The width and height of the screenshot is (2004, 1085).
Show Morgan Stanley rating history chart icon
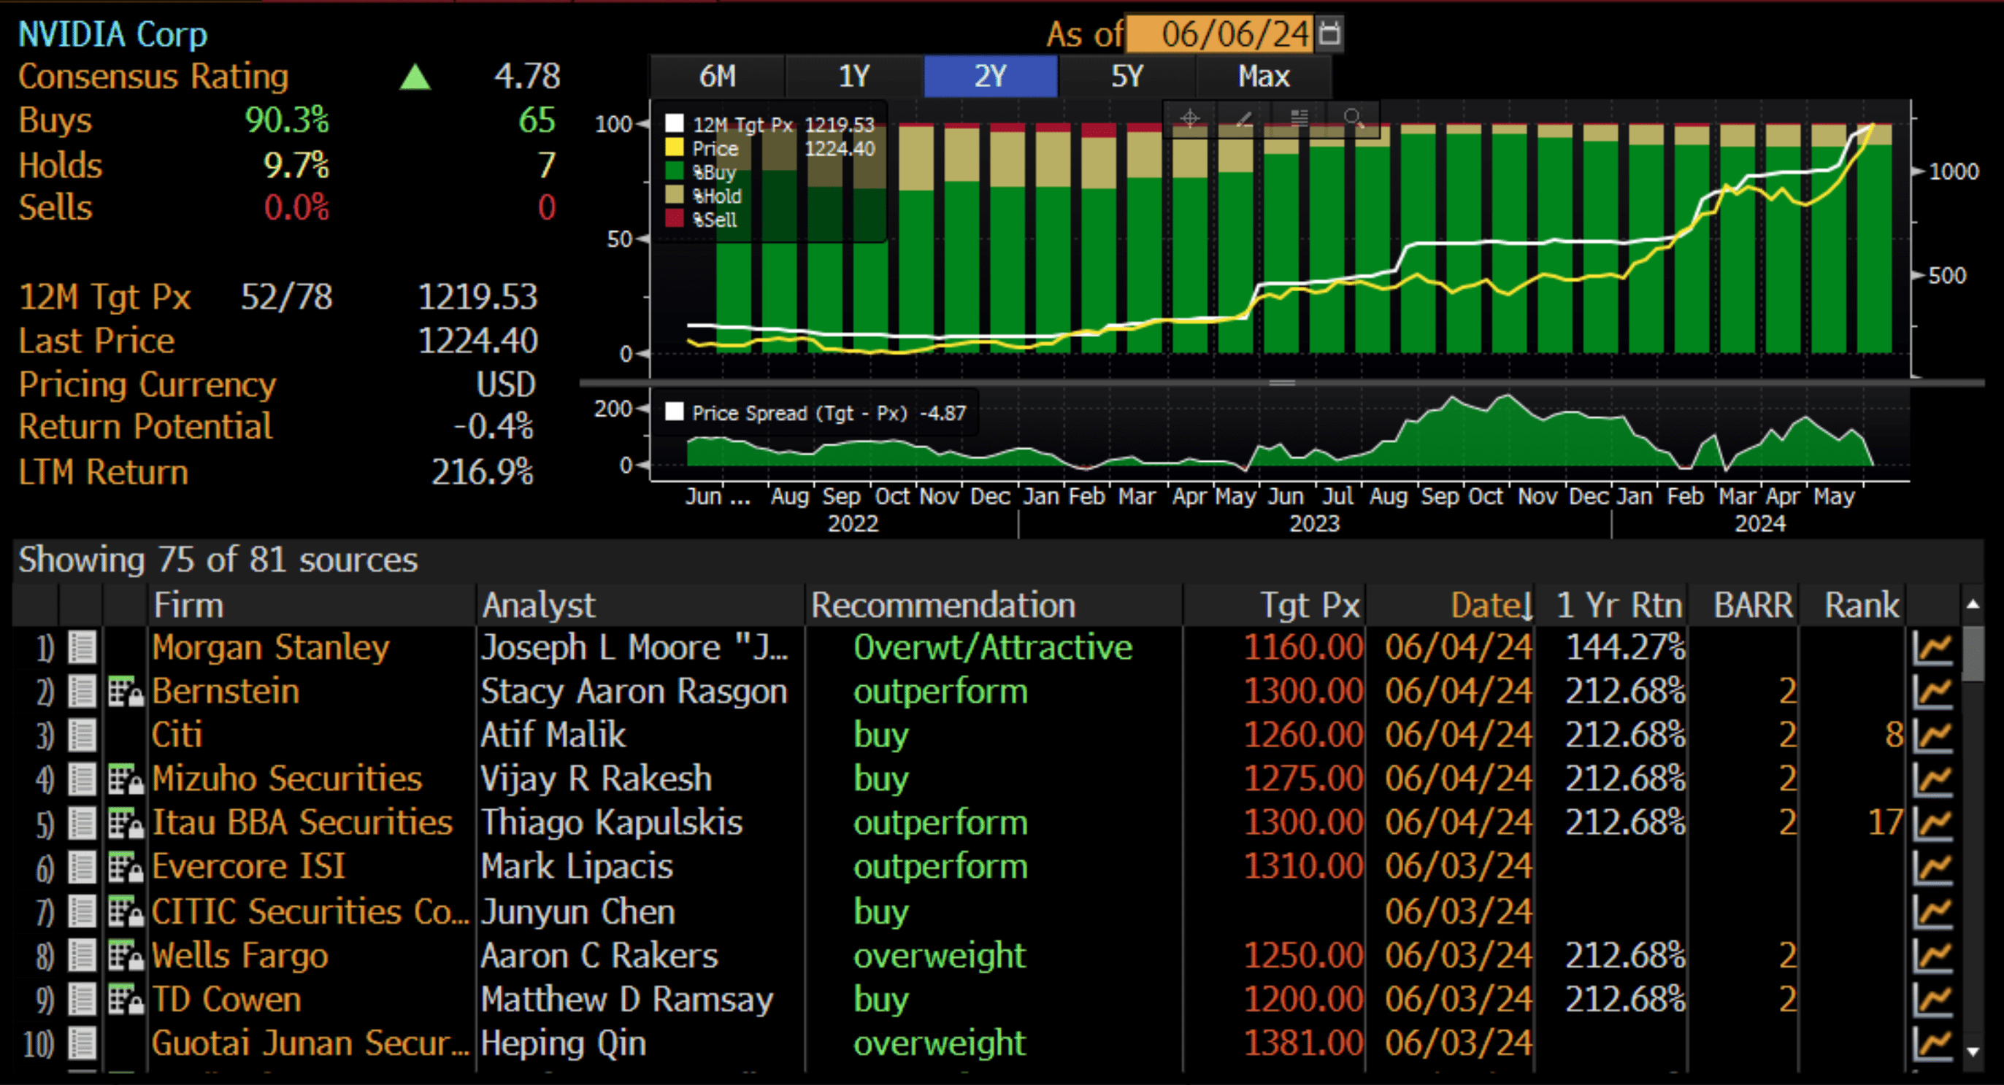point(1932,648)
